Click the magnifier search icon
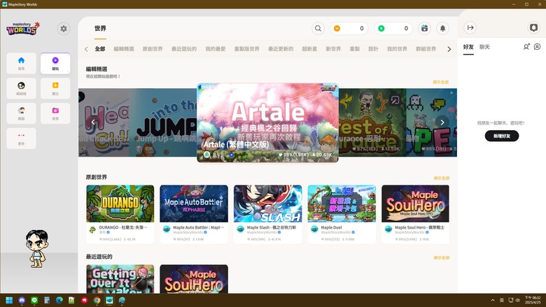 click(318, 29)
